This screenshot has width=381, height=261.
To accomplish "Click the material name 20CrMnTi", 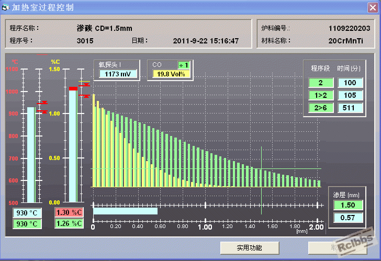I will [x=346, y=41].
